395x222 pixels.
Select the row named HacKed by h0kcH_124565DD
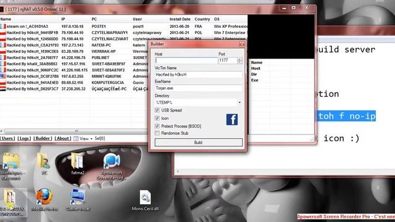[123, 39]
